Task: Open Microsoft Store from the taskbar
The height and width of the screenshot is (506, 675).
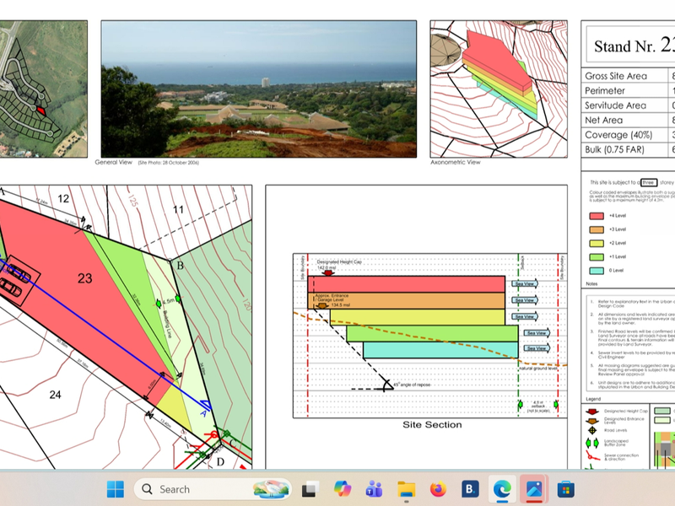Action: 566,489
